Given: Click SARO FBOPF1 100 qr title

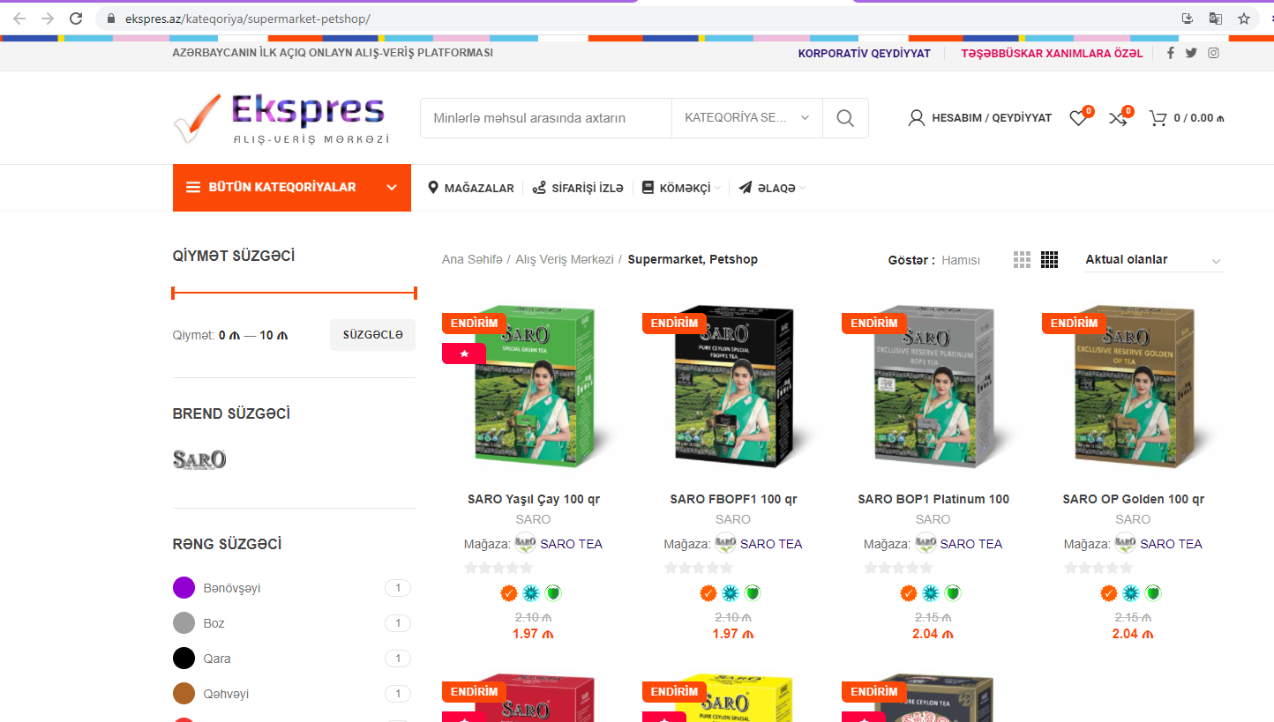Looking at the screenshot, I should pos(733,499).
